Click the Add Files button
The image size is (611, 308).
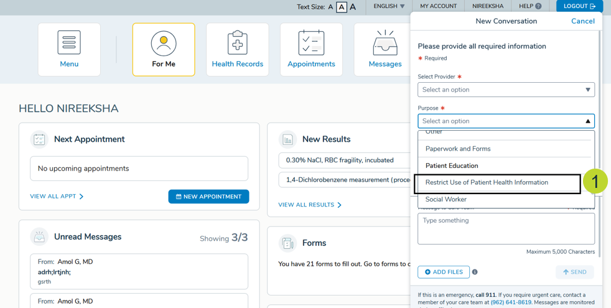pyautogui.click(x=444, y=272)
